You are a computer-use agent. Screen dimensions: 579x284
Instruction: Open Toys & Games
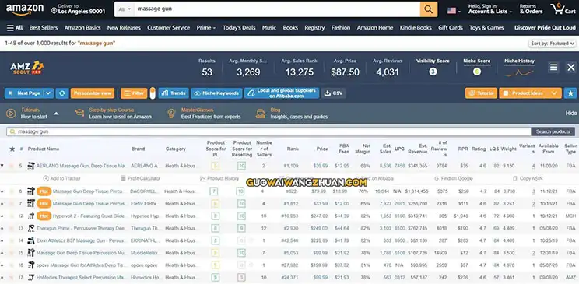[x=486, y=28]
